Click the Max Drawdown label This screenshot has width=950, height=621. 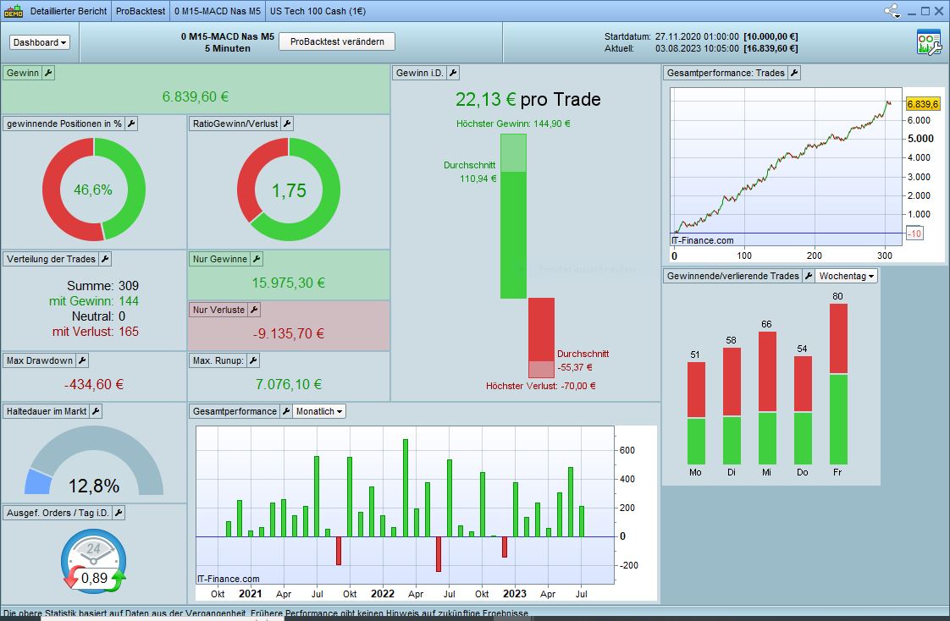(x=40, y=361)
